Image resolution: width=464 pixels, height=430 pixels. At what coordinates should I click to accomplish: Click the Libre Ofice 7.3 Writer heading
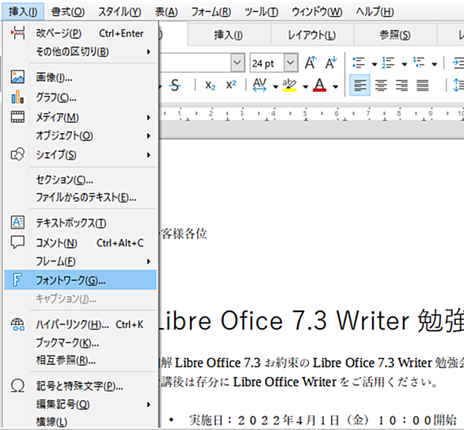311,321
